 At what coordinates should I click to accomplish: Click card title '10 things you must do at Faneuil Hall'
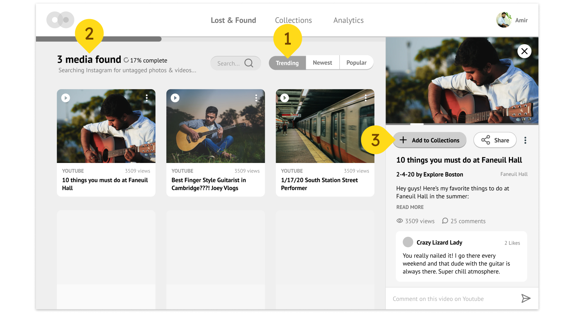coord(105,184)
